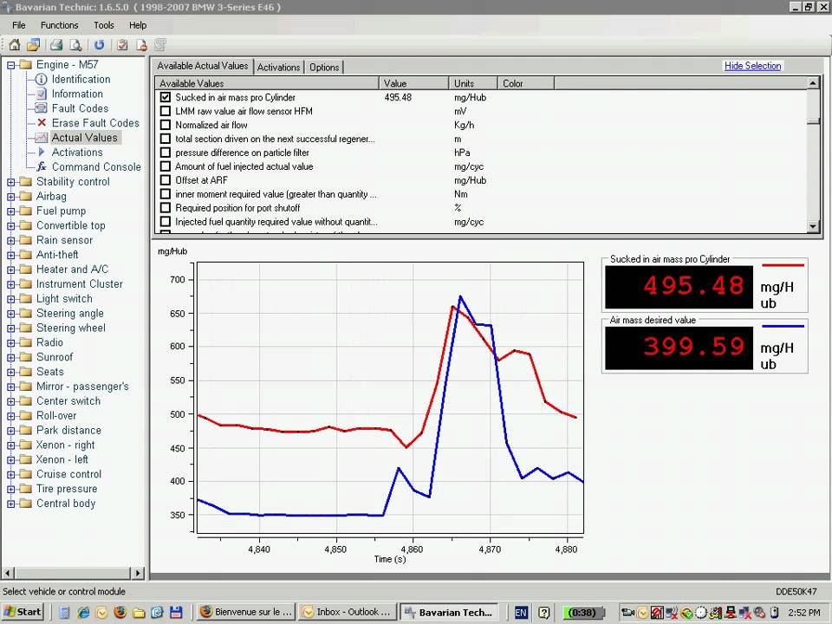The image size is (832, 624).
Task: Click the save floppy quick launch icon
Action: [176, 612]
